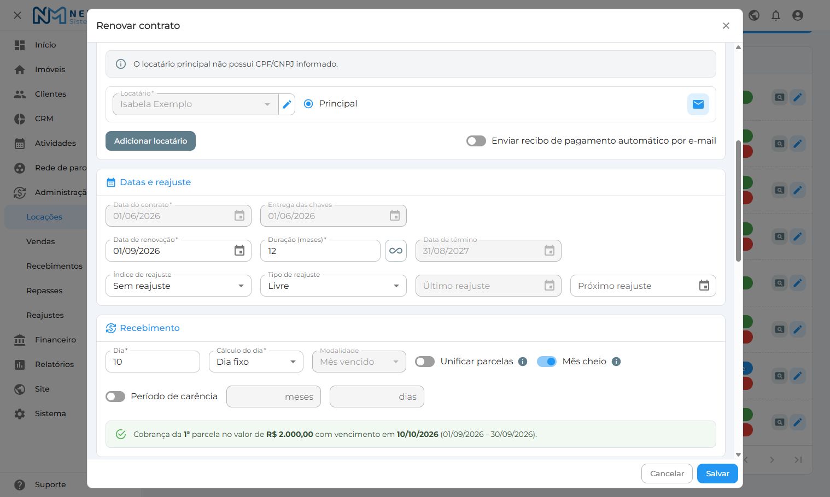Click the Cancelar button
The height and width of the screenshot is (497, 830).
(x=667, y=474)
